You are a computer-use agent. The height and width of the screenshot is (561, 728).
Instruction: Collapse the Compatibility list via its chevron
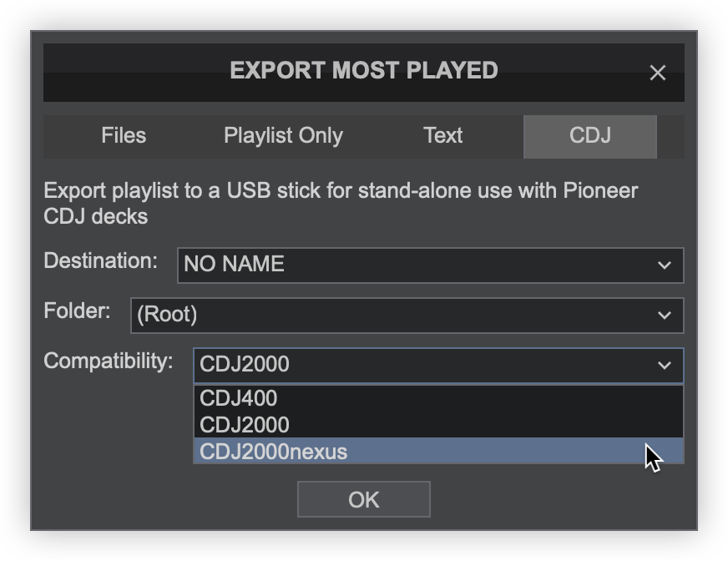(x=665, y=366)
